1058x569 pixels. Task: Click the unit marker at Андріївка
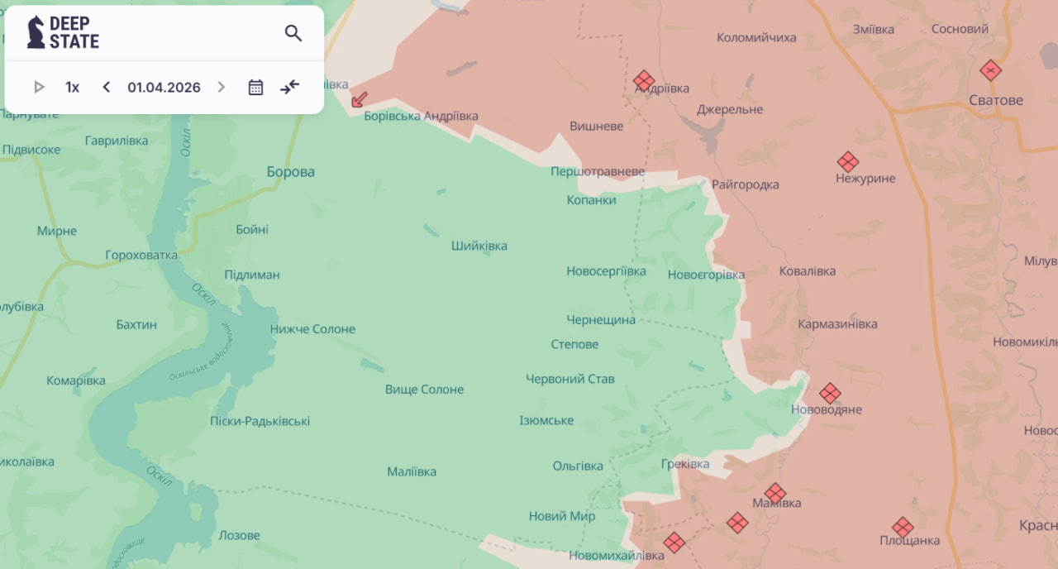[x=644, y=80]
